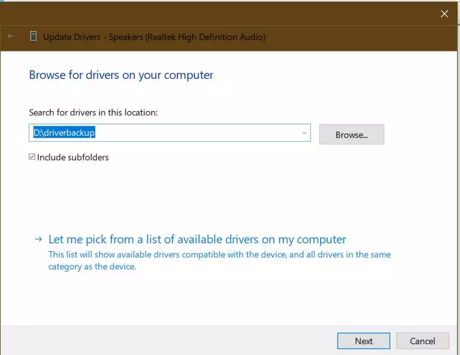Cancel the driver update wizard

coord(422,341)
